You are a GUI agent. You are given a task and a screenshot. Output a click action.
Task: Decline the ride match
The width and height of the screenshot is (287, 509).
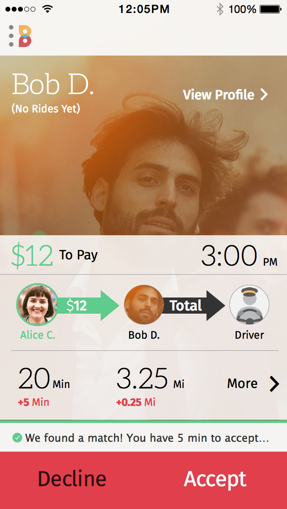pyautogui.click(x=72, y=479)
